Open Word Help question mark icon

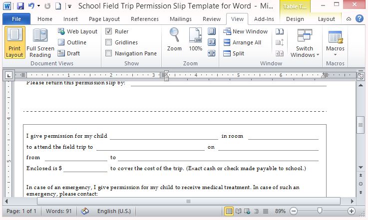(359, 19)
